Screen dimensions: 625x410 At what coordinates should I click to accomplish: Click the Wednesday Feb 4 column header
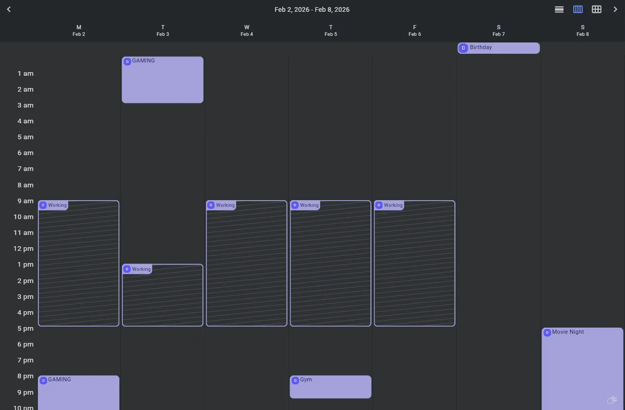246,31
